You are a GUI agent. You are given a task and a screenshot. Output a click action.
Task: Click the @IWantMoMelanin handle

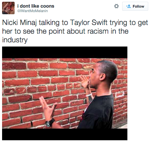pyautogui.click(x=32, y=11)
